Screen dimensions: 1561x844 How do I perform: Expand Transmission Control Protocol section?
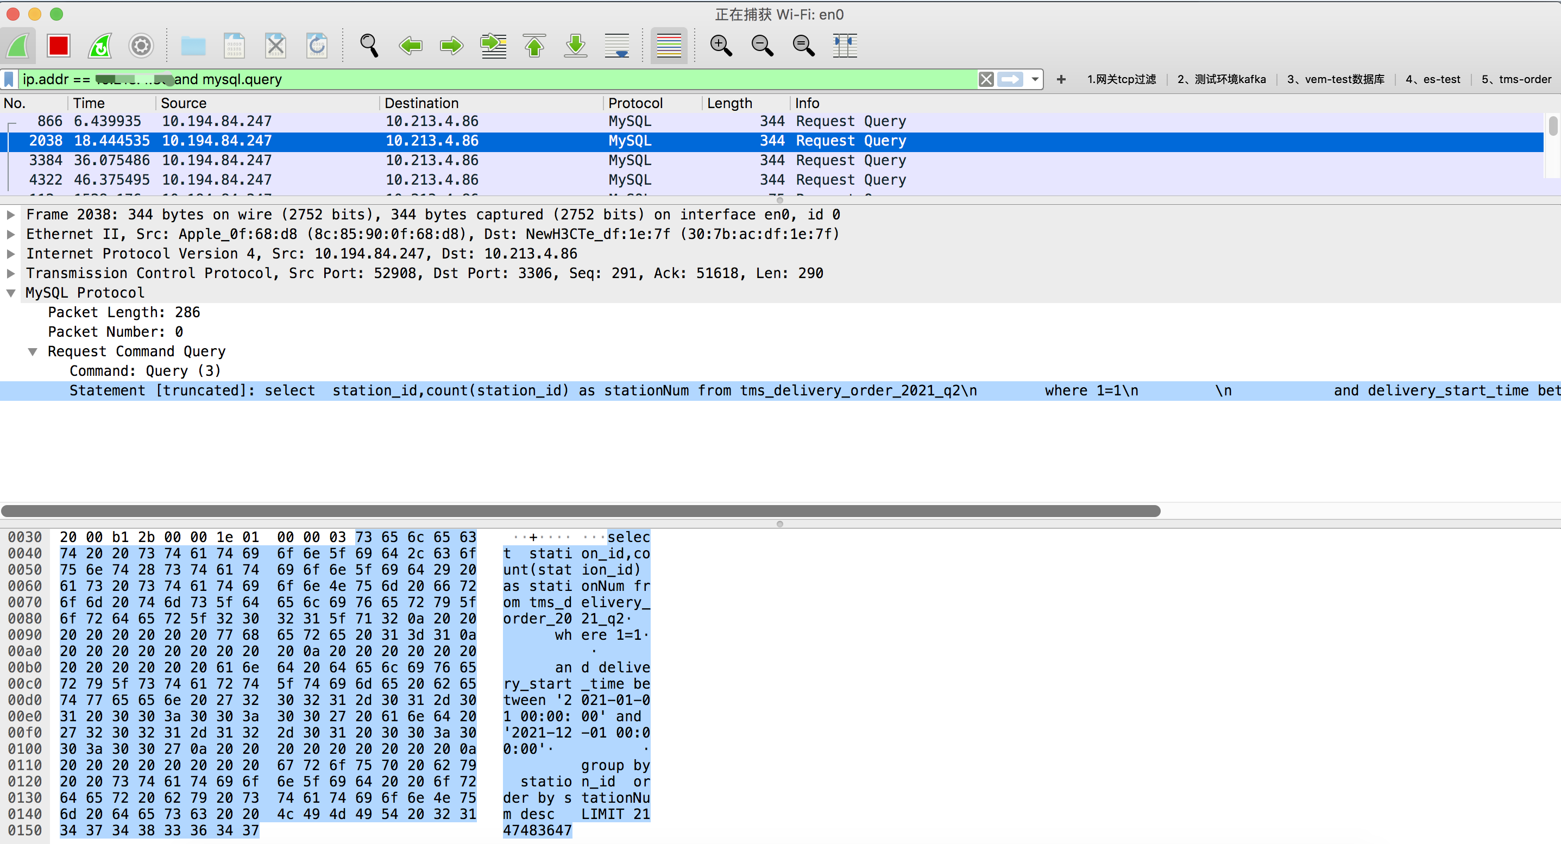(11, 273)
